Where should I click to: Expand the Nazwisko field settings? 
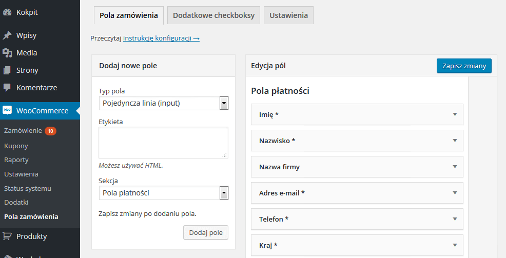[x=455, y=141]
